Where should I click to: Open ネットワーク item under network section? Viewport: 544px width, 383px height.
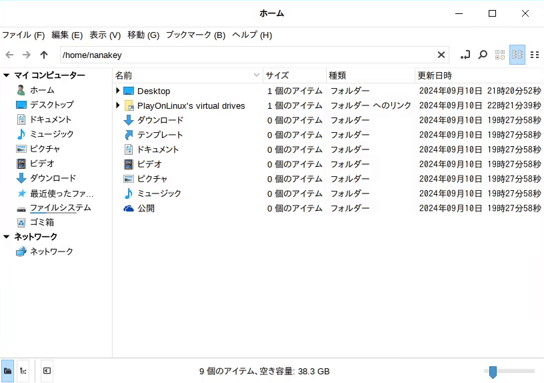[52, 252]
